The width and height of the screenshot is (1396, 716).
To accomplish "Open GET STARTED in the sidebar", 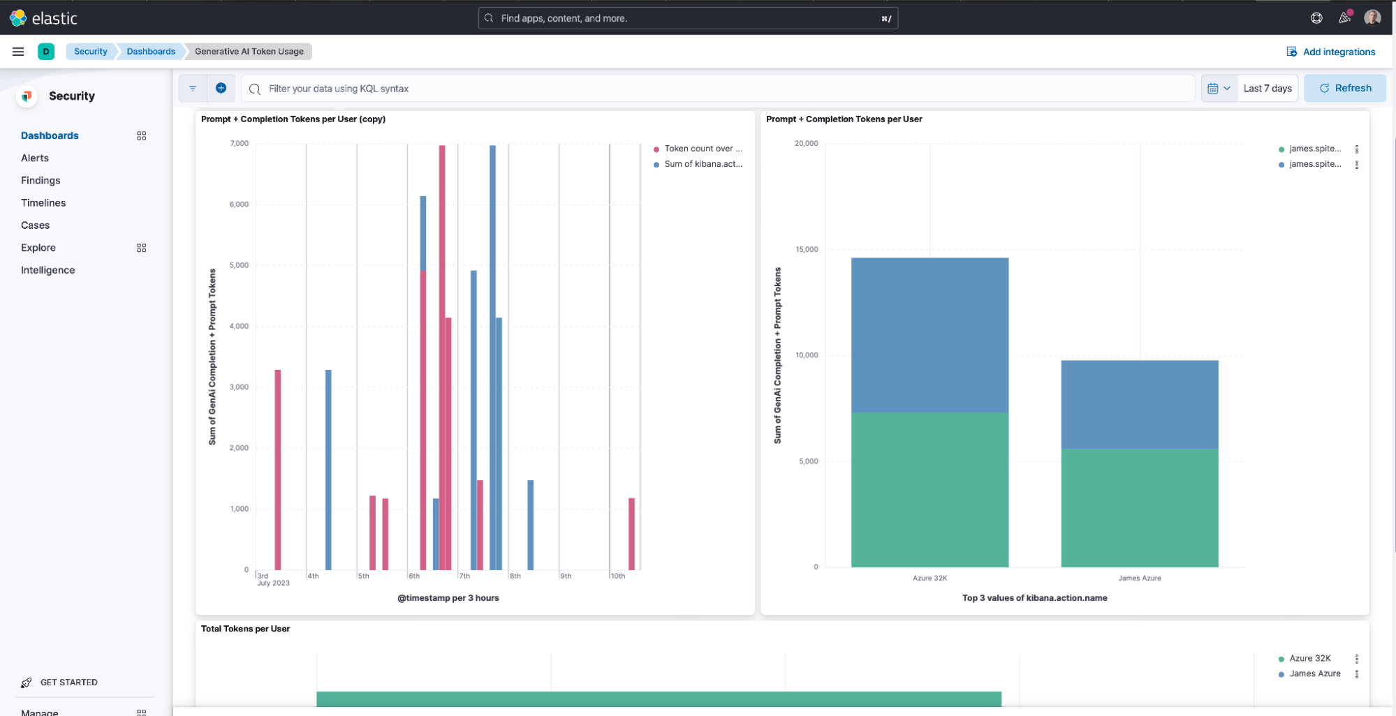I will pos(69,683).
